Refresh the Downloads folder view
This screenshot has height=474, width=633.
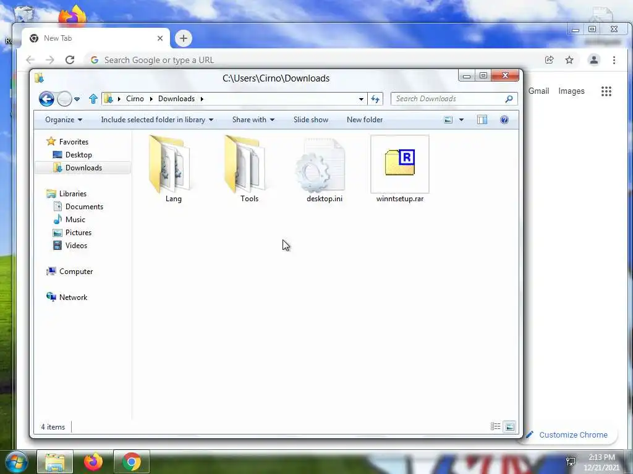point(375,99)
